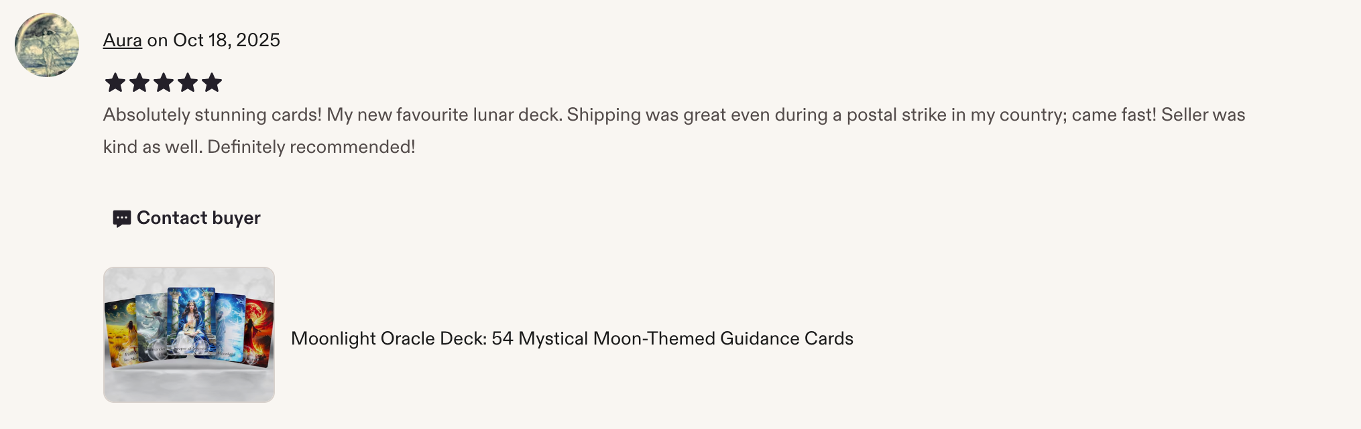The width and height of the screenshot is (1361, 429).
Task: Click the Contact buyer button label
Action: 198,218
